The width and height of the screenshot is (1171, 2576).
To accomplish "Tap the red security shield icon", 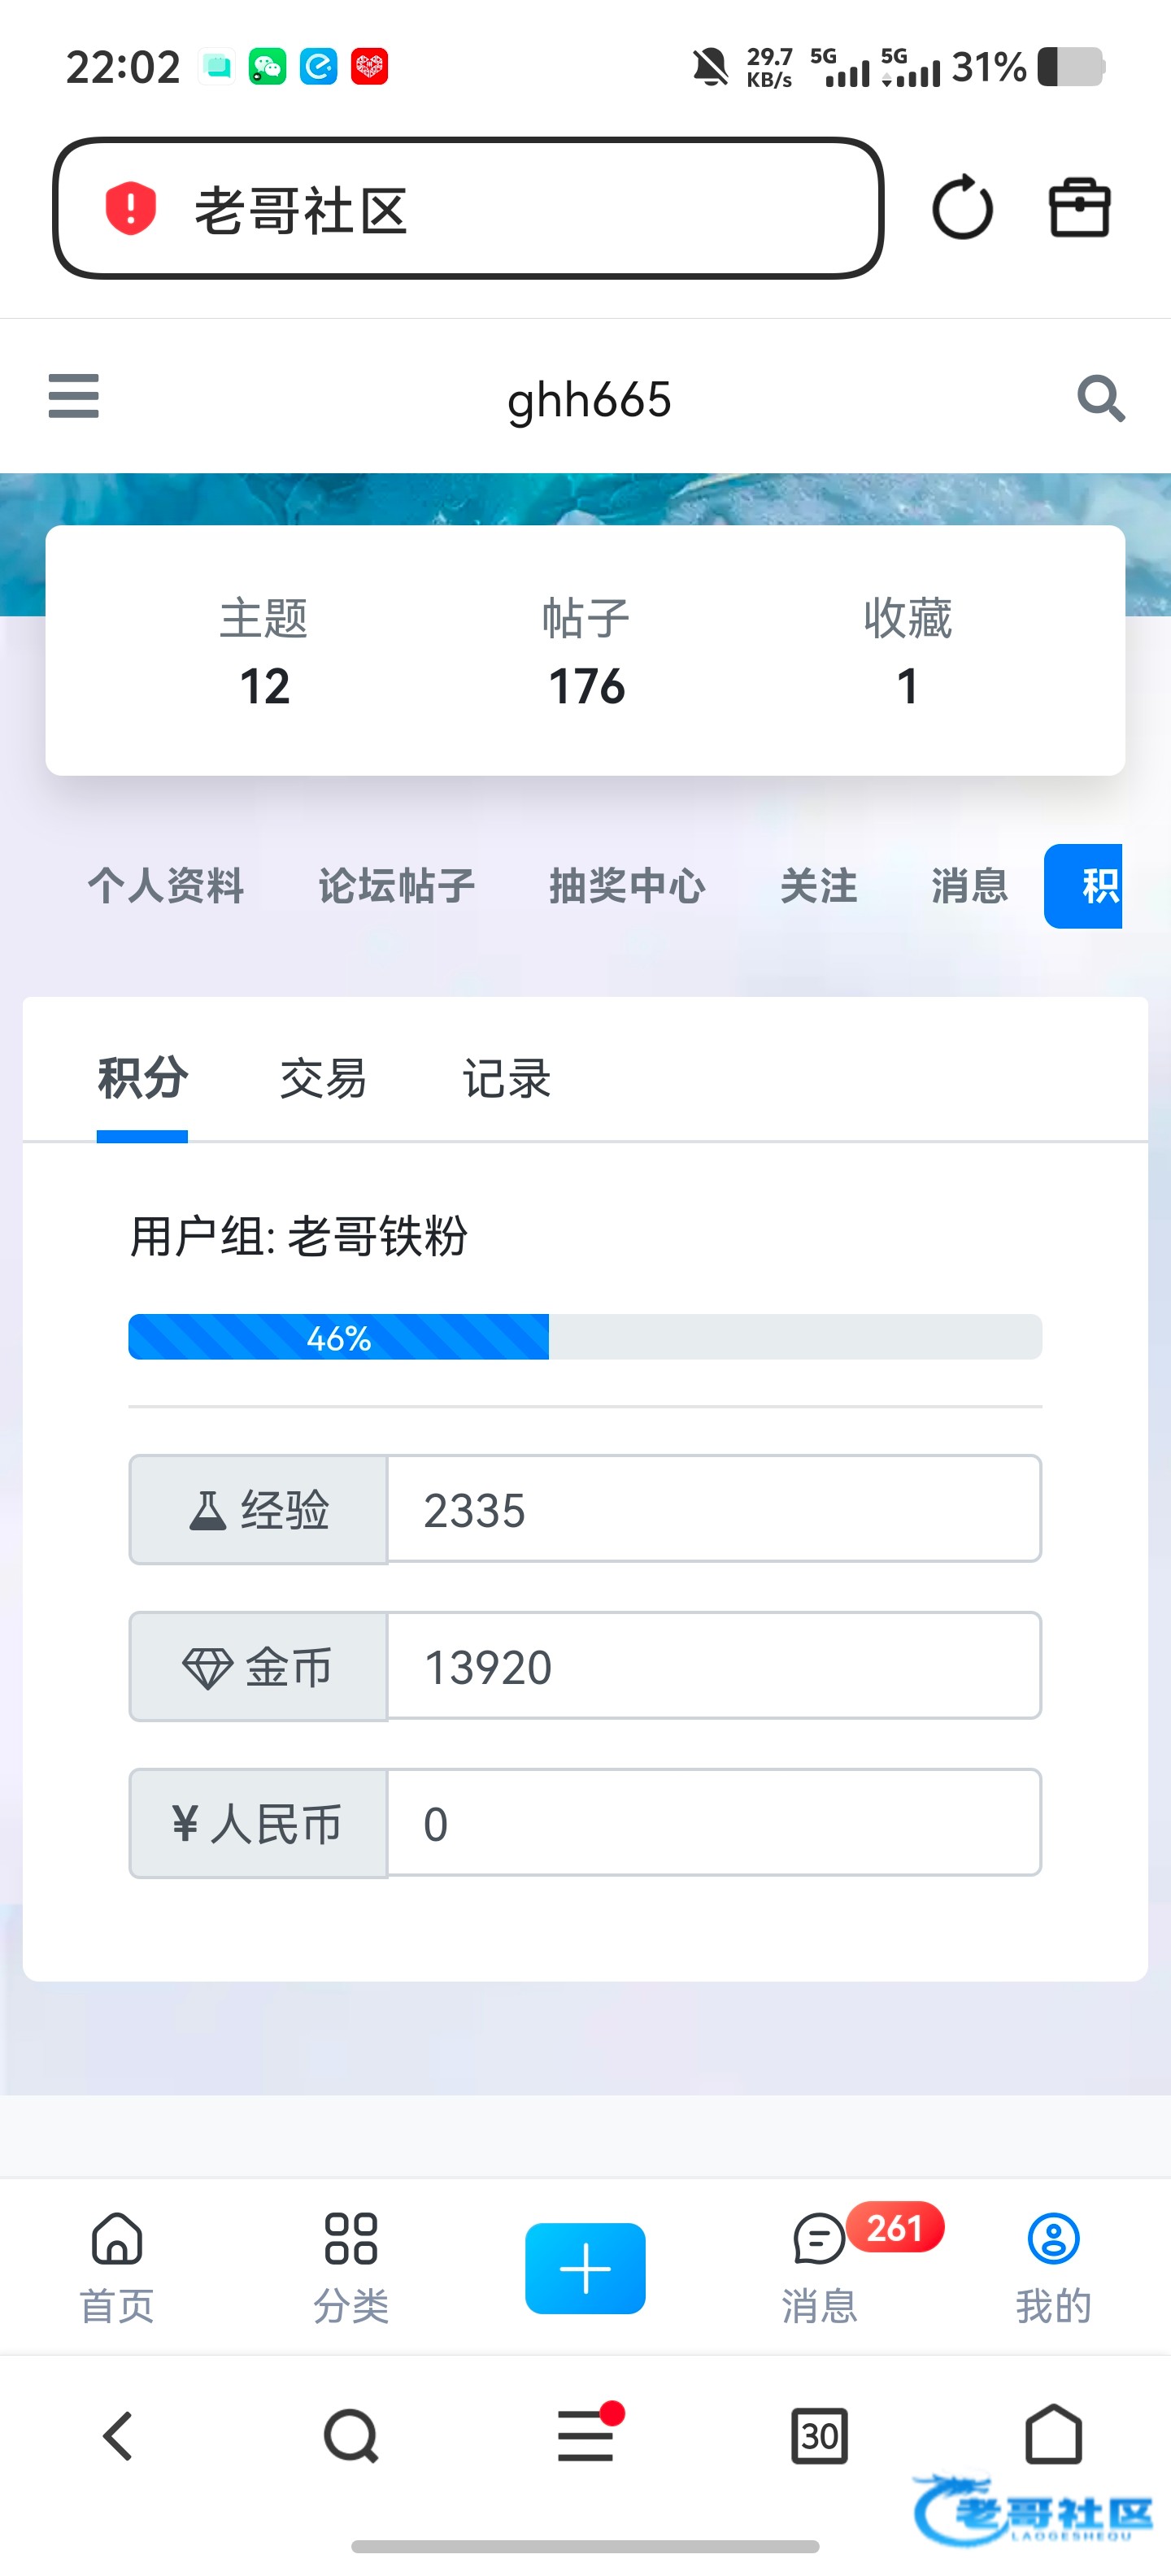I will (x=131, y=209).
